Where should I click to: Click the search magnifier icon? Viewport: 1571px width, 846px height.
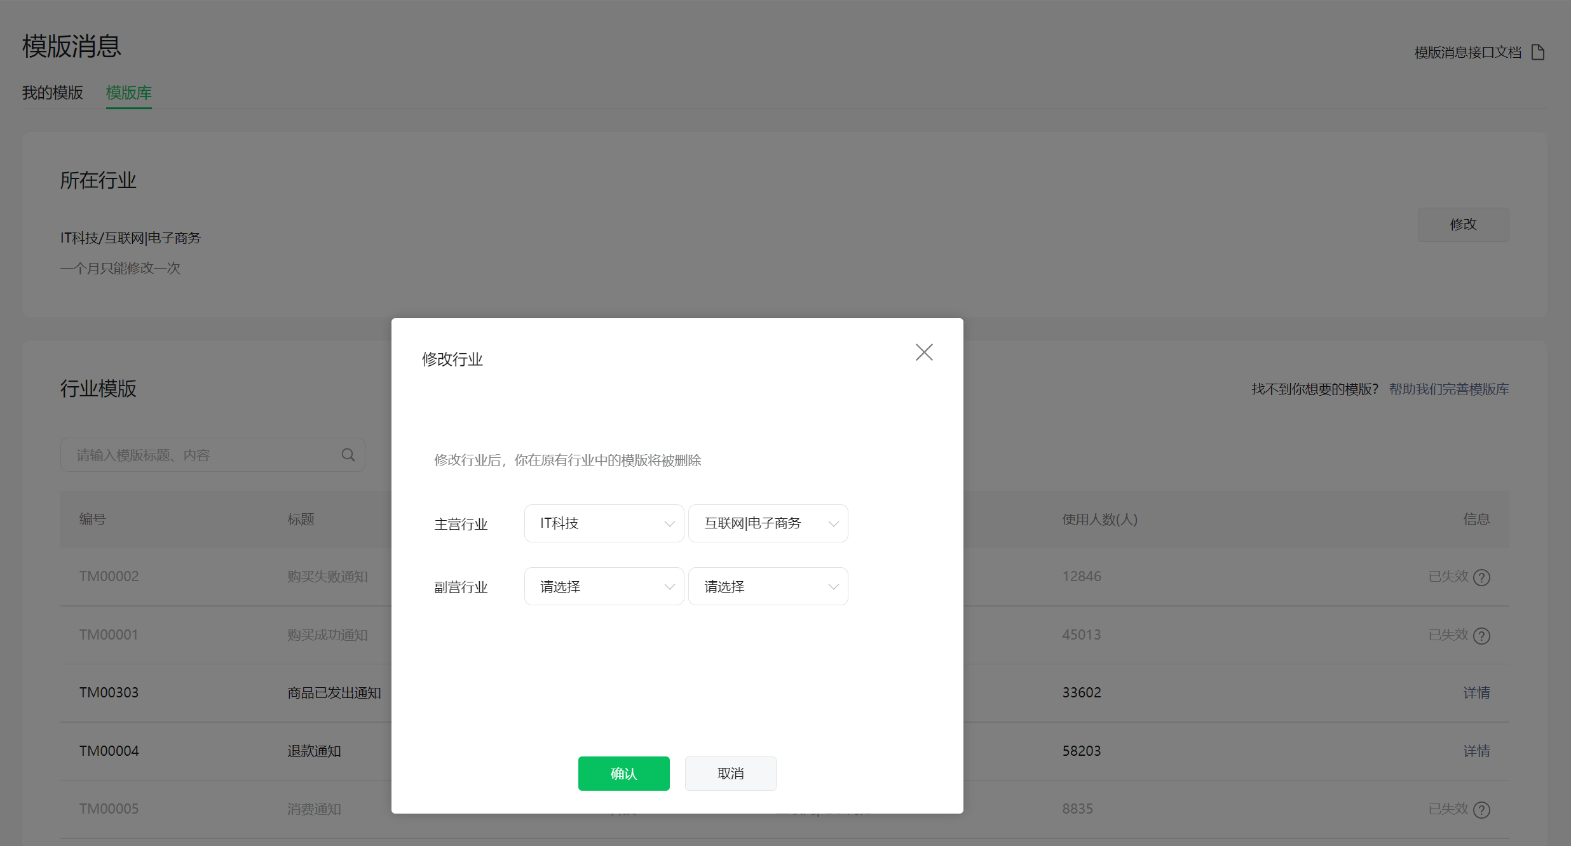click(x=348, y=455)
